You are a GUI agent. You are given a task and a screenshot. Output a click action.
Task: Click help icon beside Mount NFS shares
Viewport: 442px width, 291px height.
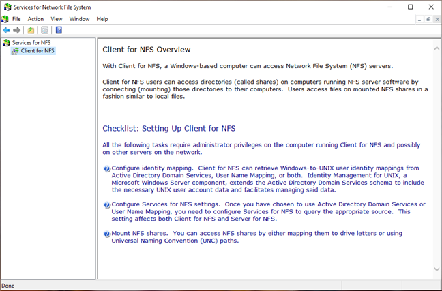tap(106, 234)
